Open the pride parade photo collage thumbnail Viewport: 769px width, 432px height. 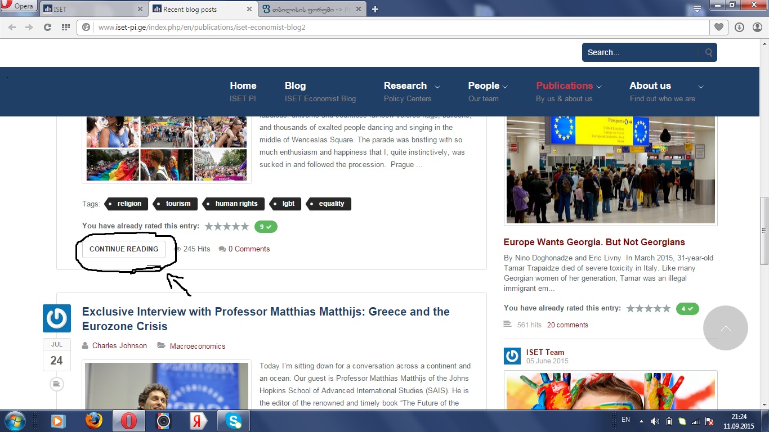(167, 148)
